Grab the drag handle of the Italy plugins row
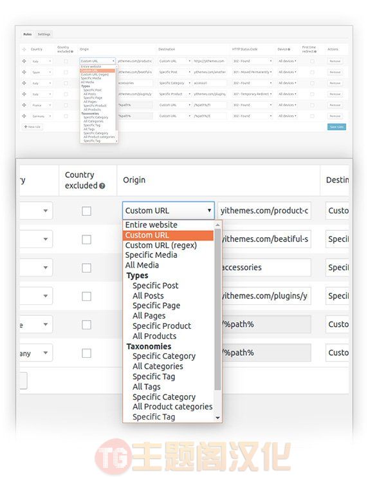The image size is (386, 477). [x=24, y=94]
